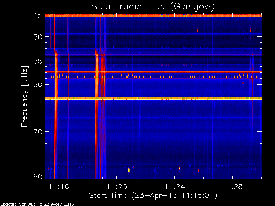Click the '11:28' time tick label
This screenshot has width=275, height=206.
click(x=232, y=187)
